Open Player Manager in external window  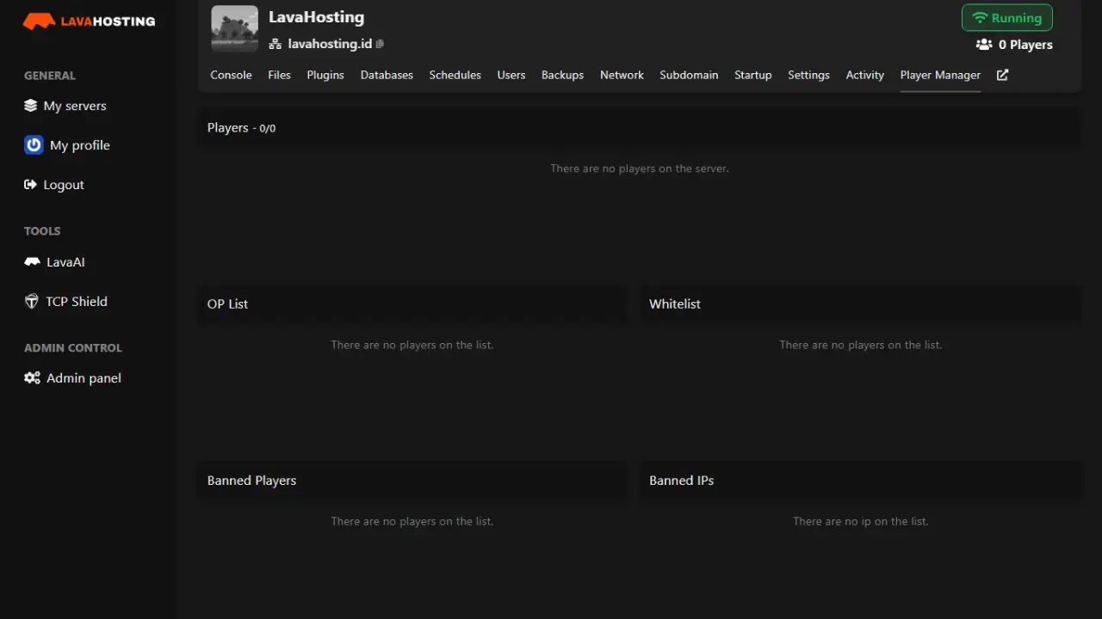1001,75
